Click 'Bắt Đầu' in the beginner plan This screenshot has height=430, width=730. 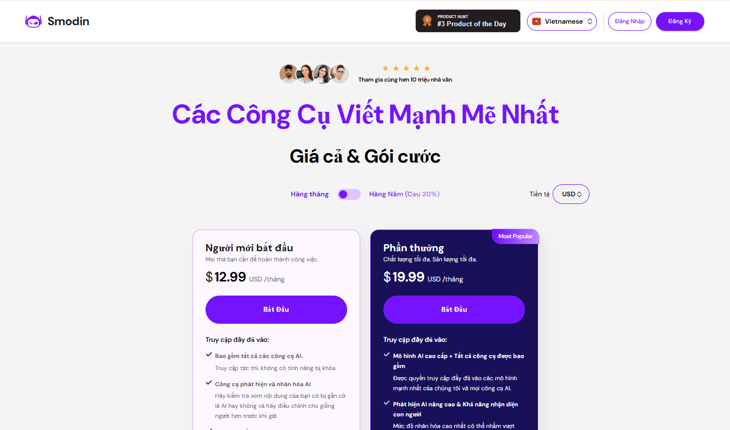[x=276, y=310]
